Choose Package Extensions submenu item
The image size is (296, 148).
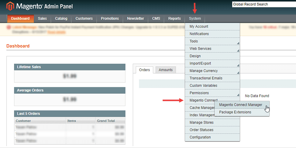point(242,112)
